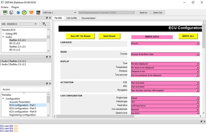206x133 pixels.
Task: Click the WRITE ALL button
Action: [x=188, y=36]
